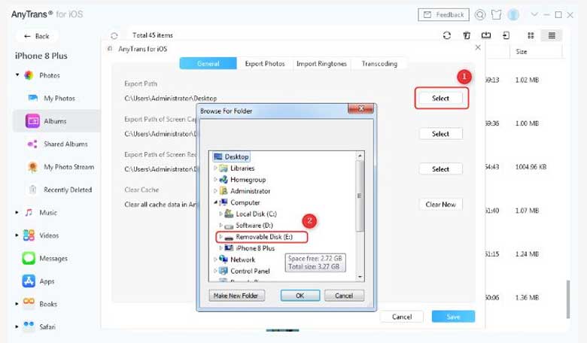Screen dimensions: 587x343
Task: Click the Make New Folder button
Action: [x=237, y=296]
